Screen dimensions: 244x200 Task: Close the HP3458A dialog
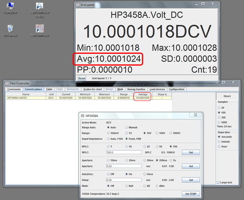point(196,115)
